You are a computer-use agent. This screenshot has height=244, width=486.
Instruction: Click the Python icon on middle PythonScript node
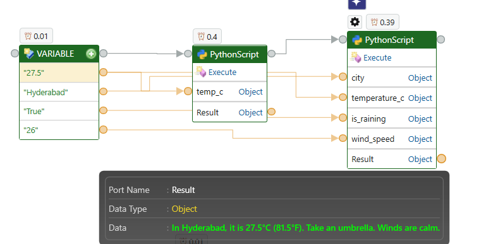point(202,54)
